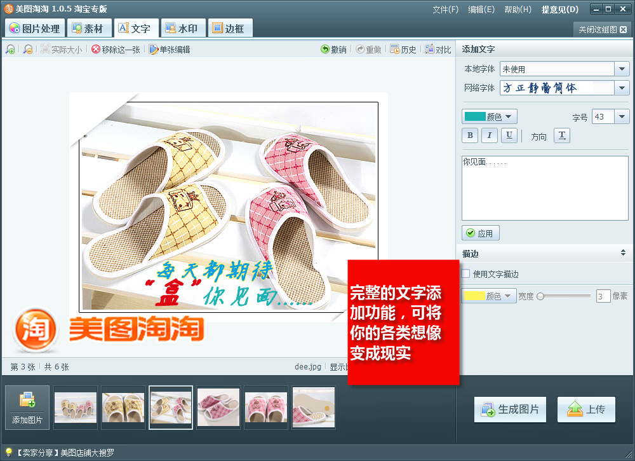Click 应用 apply button

480,233
